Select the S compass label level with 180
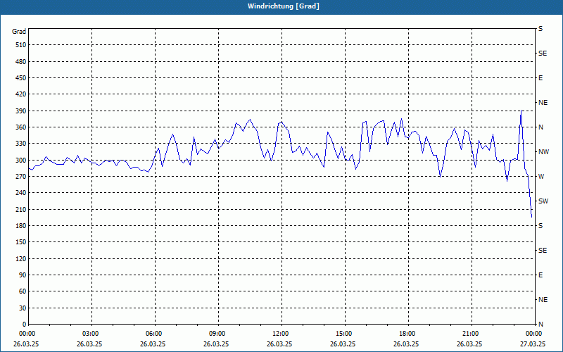 click(540, 226)
